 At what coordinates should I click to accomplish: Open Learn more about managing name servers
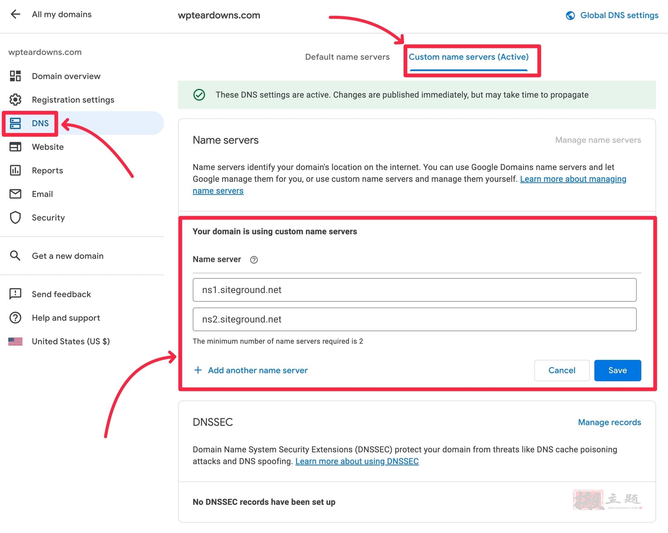[x=573, y=179]
